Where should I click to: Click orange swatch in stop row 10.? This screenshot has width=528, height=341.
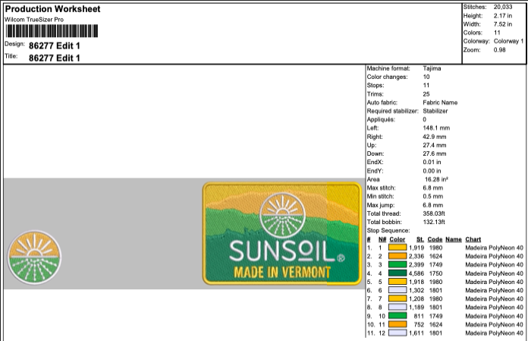click(x=398, y=324)
